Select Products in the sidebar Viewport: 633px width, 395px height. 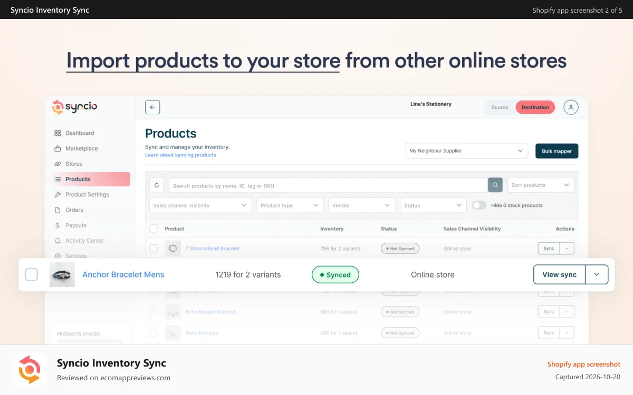coord(91,179)
